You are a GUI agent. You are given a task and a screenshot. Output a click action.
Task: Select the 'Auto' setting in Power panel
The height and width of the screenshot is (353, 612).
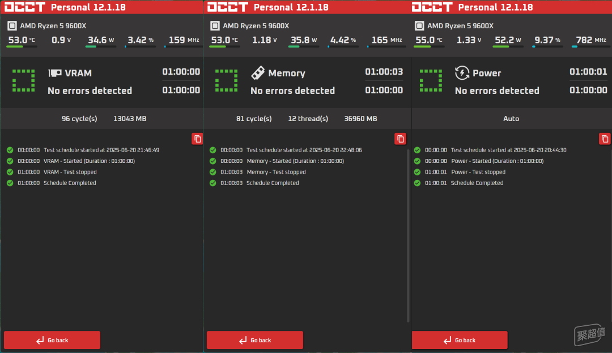tap(511, 118)
